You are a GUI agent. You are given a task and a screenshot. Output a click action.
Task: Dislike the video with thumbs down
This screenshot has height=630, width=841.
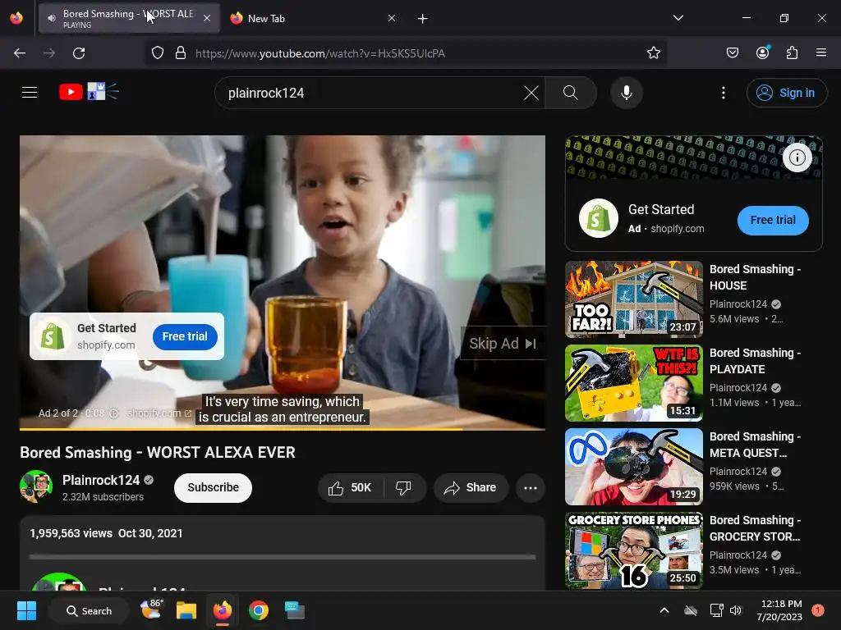(403, 487)
